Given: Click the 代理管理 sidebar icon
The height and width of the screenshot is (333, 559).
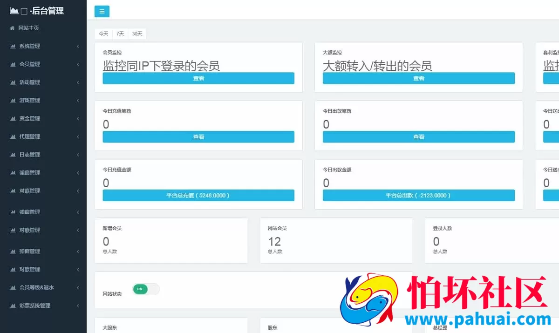Looking at the screenshot, I should point(13,136).
